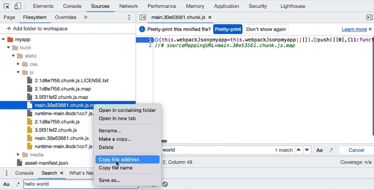Click Don't show again button

click(x=266, y=29)
